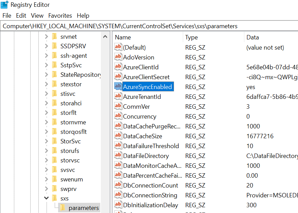Click the StorSvc folder icon
The height and width of the screenshot is (213, 298).
coord(54,141)
